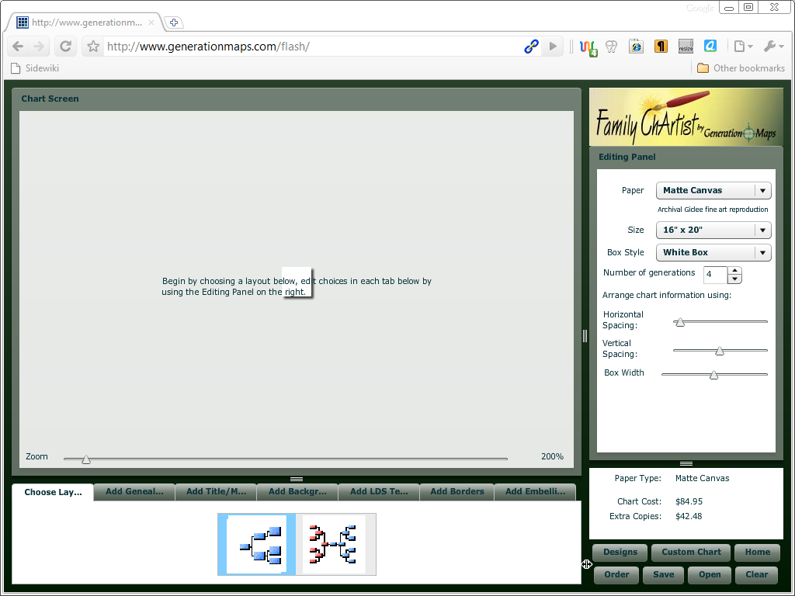
Task: Click the IE Tab extension icon
Action: [x=636, y=47]
